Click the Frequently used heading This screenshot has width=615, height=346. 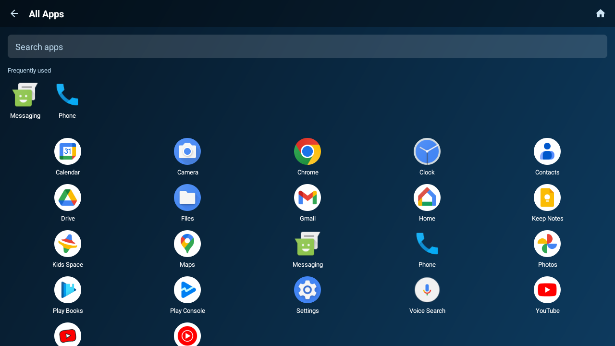[x=29, y=71]
